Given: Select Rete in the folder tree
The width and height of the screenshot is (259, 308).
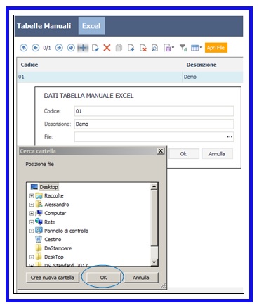Looking at the screenshot, I should click(x=50, y=222).
